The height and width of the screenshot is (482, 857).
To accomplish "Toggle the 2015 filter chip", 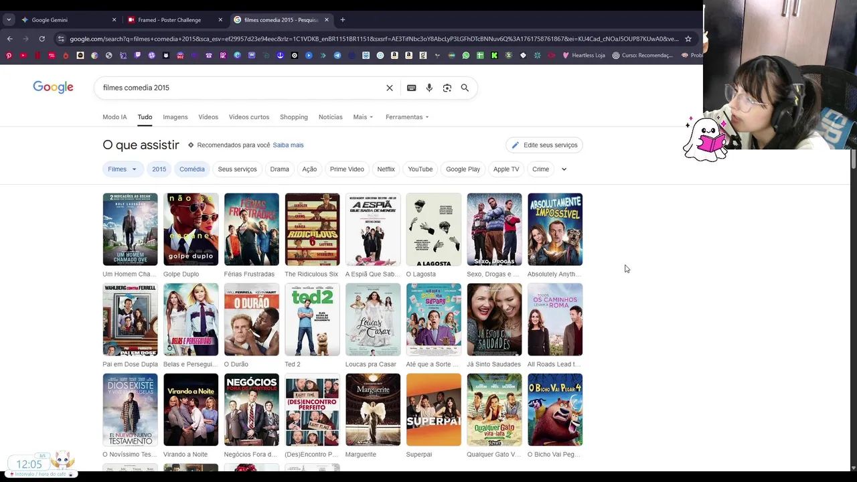I will [159, 169].
